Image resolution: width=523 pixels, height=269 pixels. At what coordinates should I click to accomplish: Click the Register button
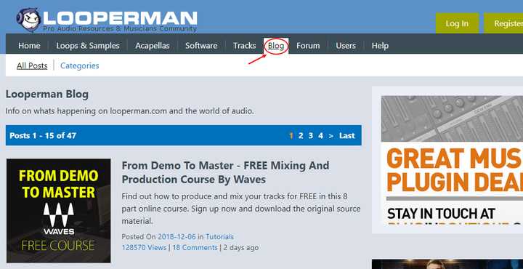503,23
